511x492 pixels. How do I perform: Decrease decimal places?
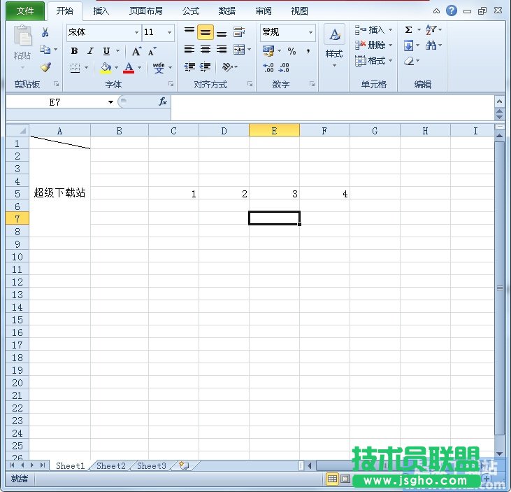point(285,67)
